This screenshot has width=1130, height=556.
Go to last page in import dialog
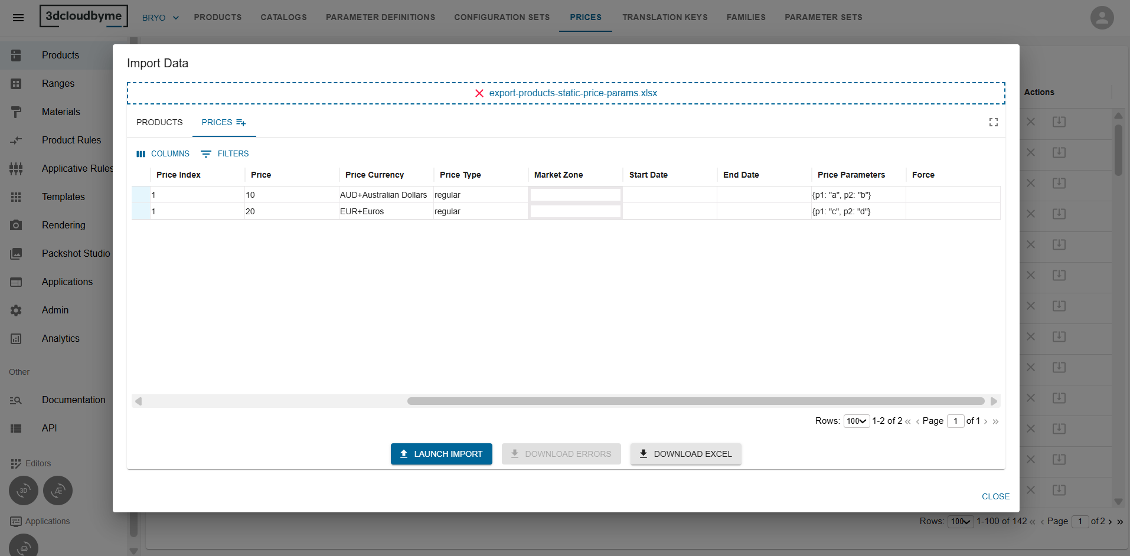tap(995, 421)
